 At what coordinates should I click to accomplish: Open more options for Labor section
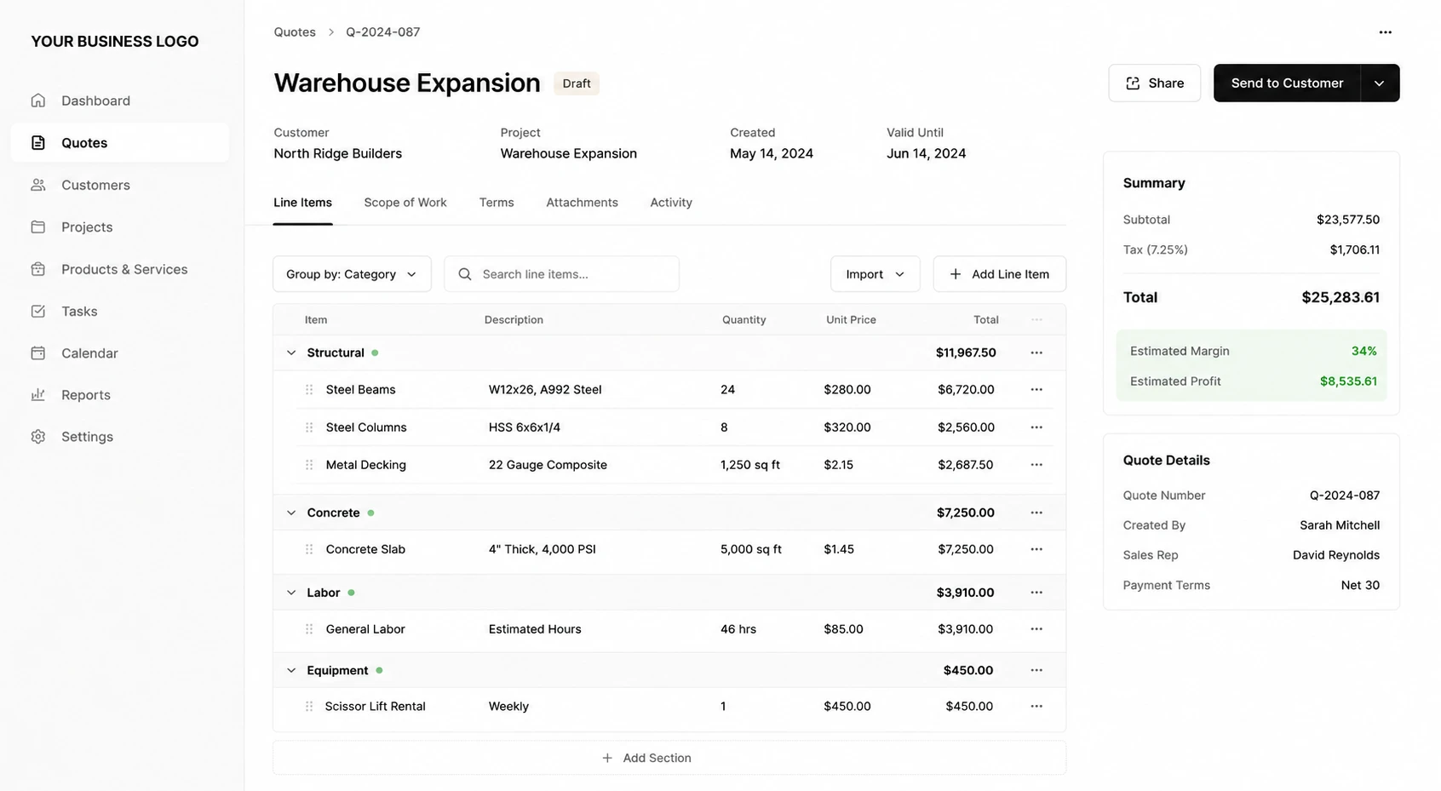(1036, 593)
